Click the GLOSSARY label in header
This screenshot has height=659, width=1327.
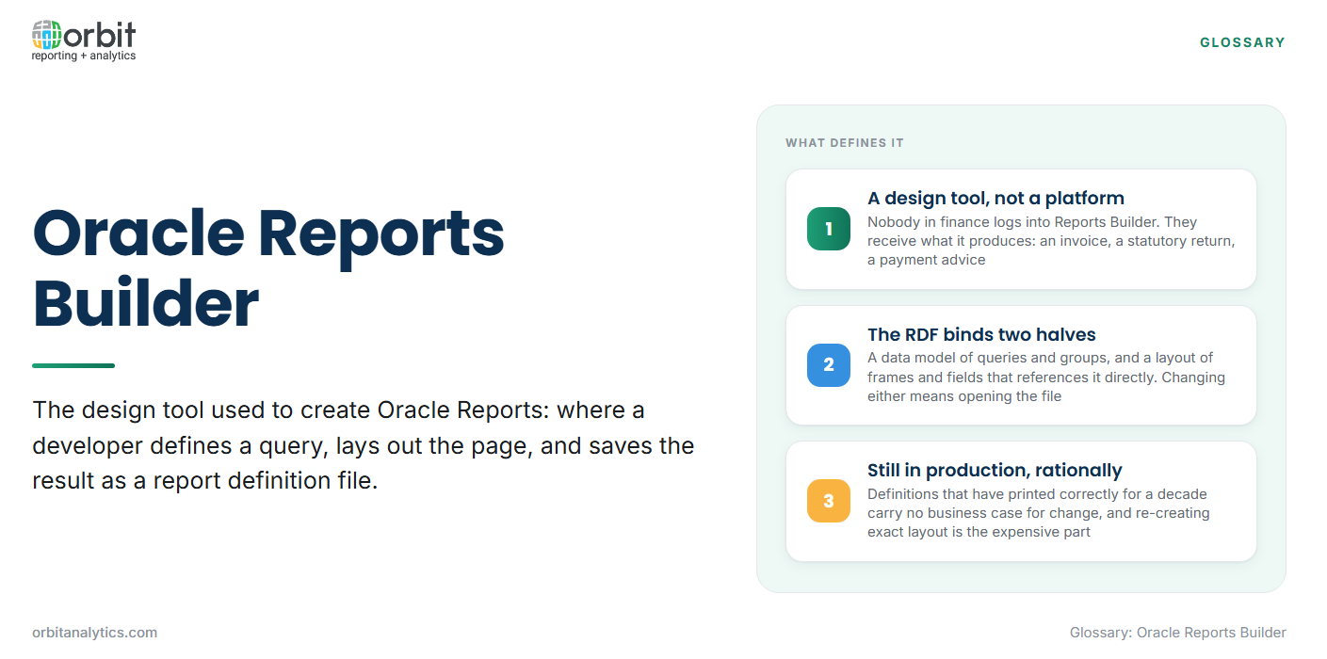tap(1242, 42)
